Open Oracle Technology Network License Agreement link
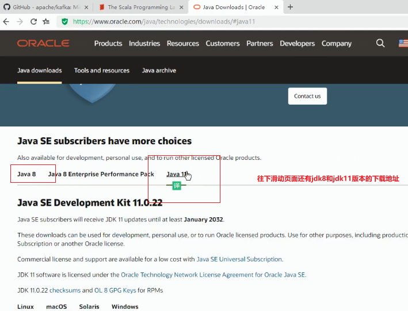 coord(213,275)
